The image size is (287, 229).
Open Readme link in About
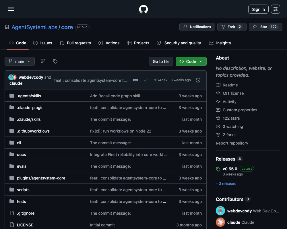coord(227,85)
